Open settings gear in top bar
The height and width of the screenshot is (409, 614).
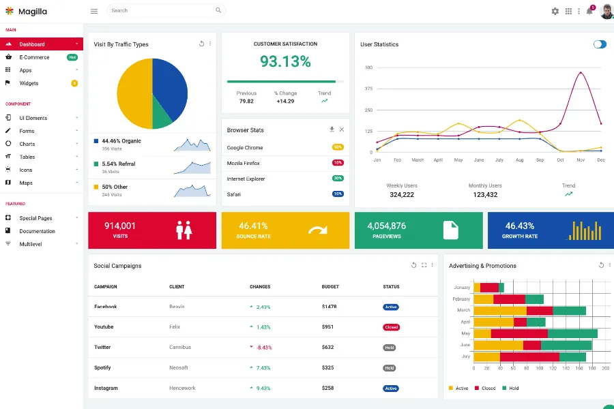(555, 11)
